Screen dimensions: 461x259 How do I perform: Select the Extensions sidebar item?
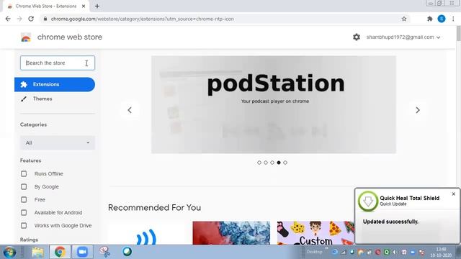[55, 85]
